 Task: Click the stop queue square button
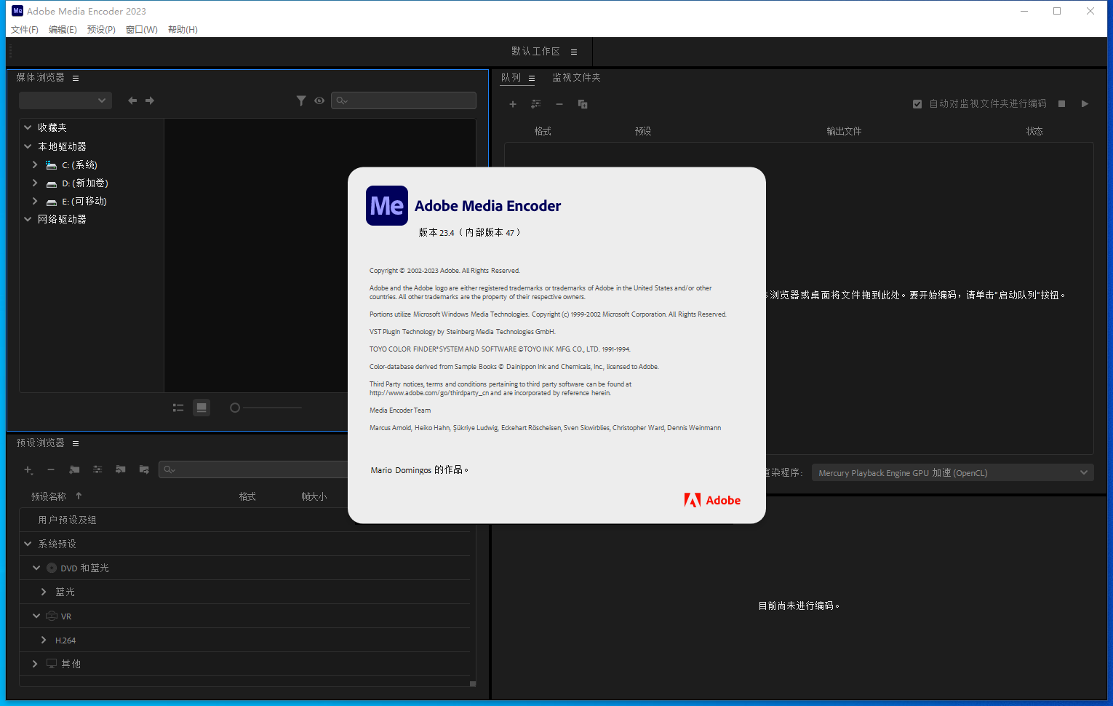click(1061, 104)
